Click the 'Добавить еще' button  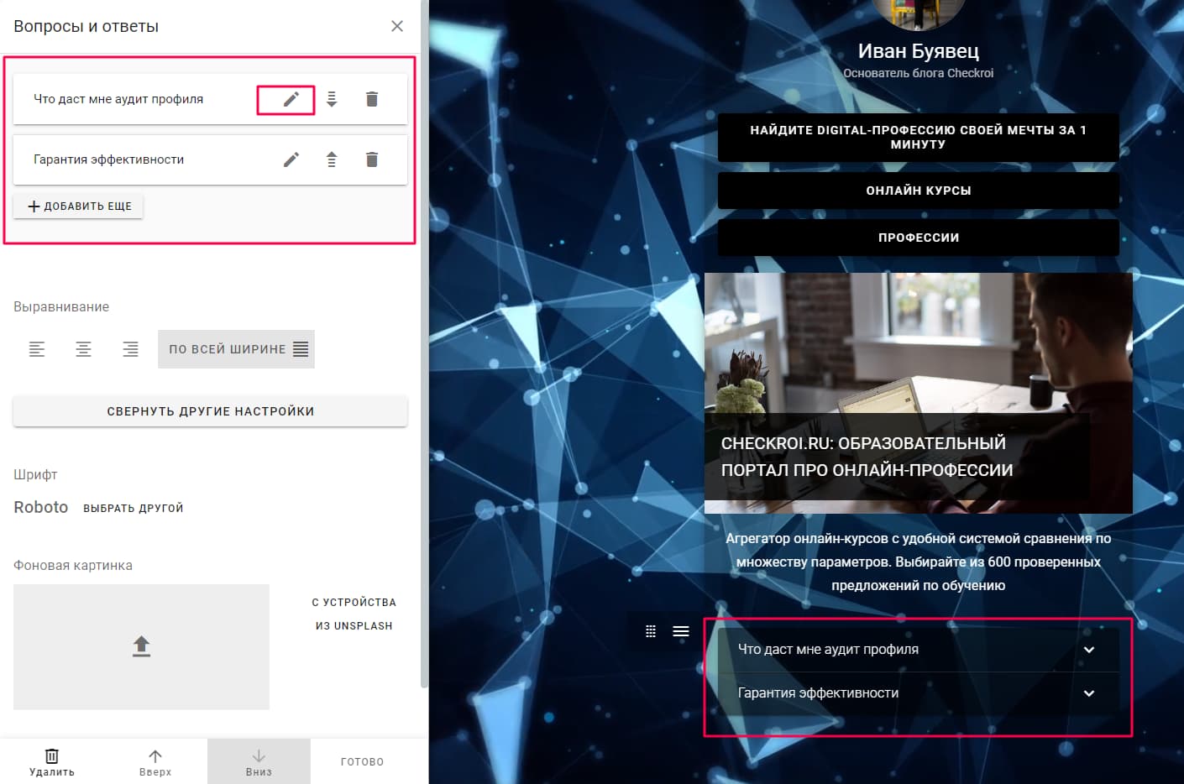click(79, 206)
